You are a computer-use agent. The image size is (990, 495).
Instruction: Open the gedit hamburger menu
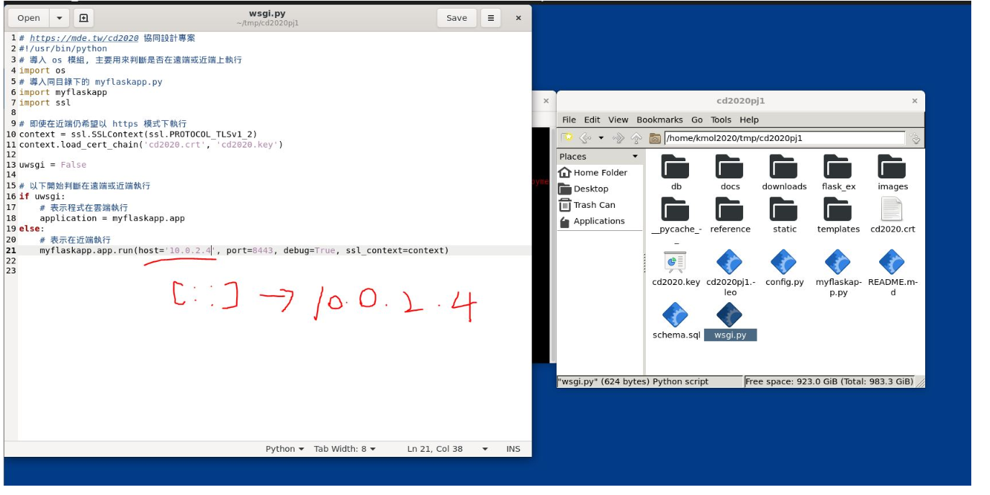[x=490, y=18]
